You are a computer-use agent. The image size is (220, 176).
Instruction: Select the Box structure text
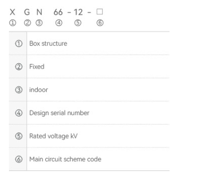tap(48, 43)
